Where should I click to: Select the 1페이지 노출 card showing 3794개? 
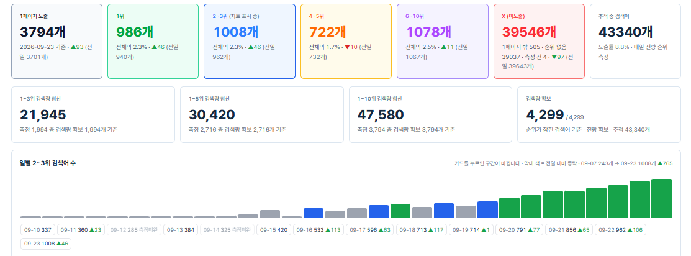(57, 42)
